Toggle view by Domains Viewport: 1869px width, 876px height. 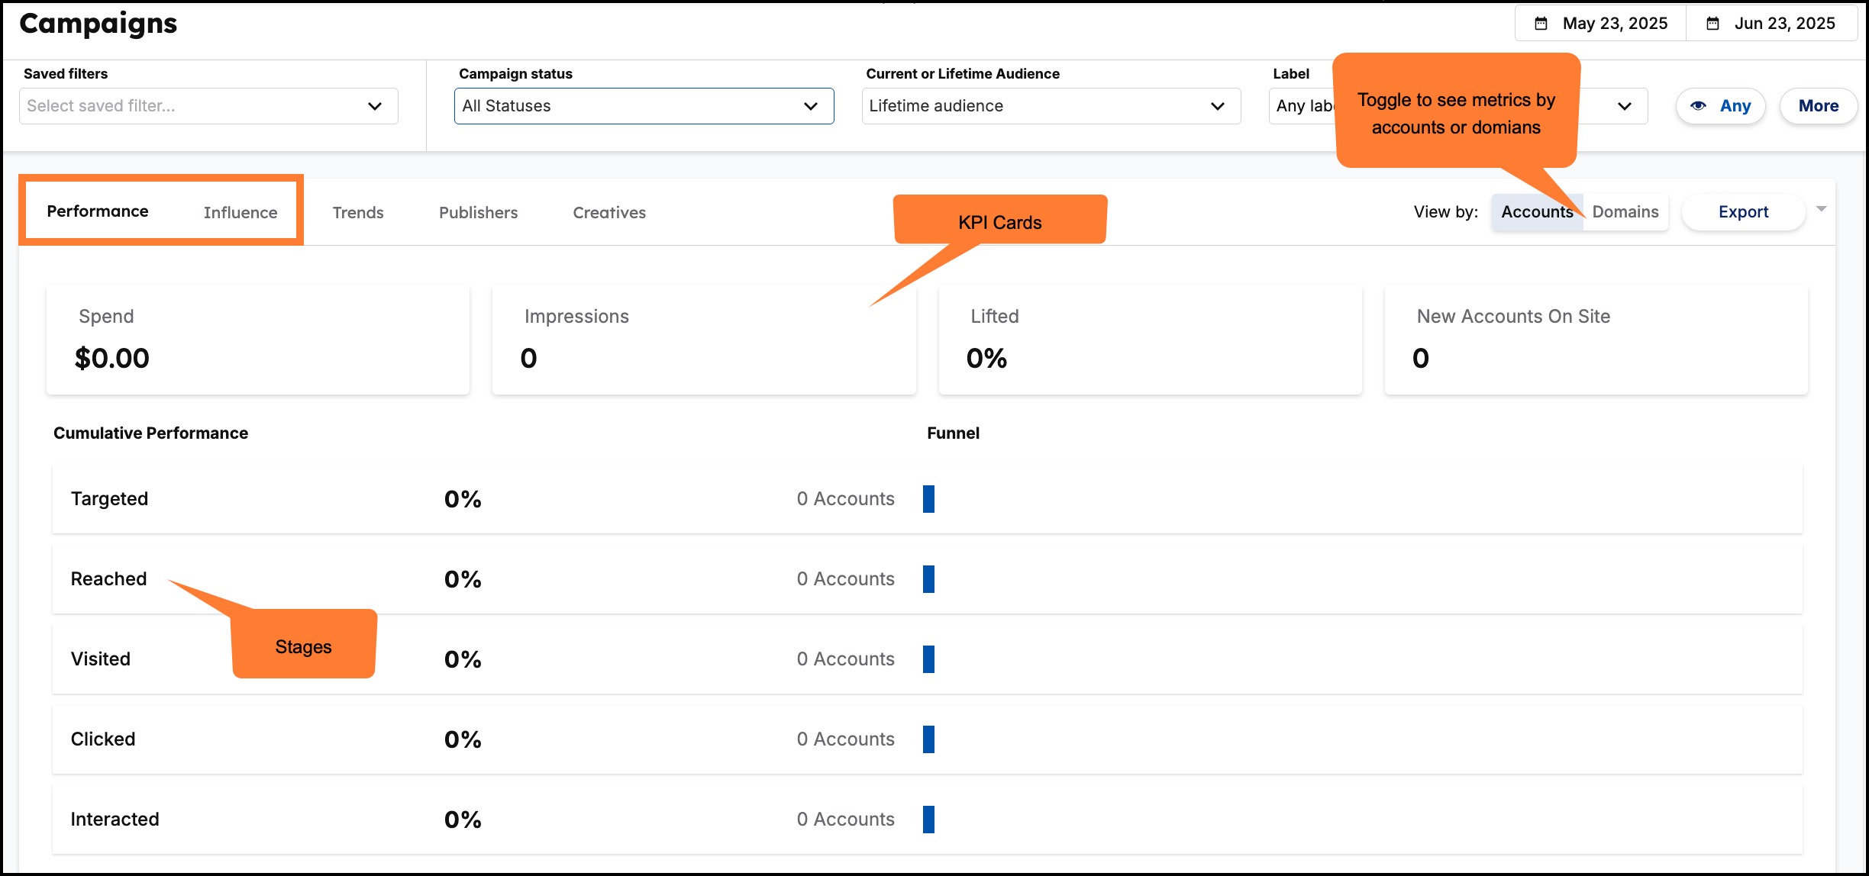click(1625, 212)
